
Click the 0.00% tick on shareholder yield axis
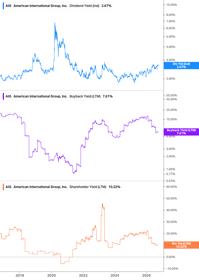(x=171, y=257)
